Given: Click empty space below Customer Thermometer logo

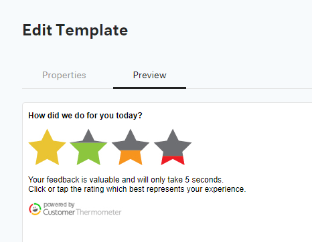Looking at the screenshot, I should (89, 229).
